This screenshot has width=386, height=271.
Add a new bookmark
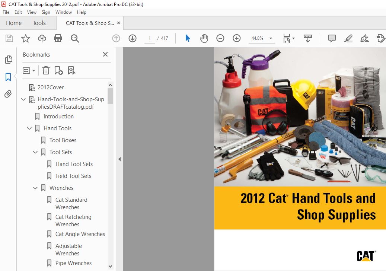58,71
